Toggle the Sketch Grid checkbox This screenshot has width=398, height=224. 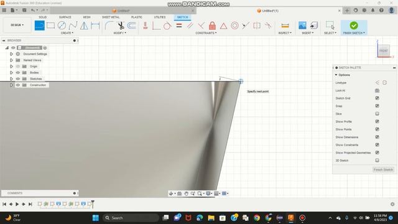coord(377,98)
